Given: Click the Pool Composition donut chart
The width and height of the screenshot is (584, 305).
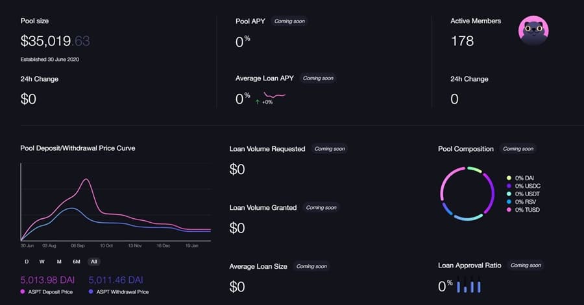Looking at the screenshot, I should pos(467,193).
